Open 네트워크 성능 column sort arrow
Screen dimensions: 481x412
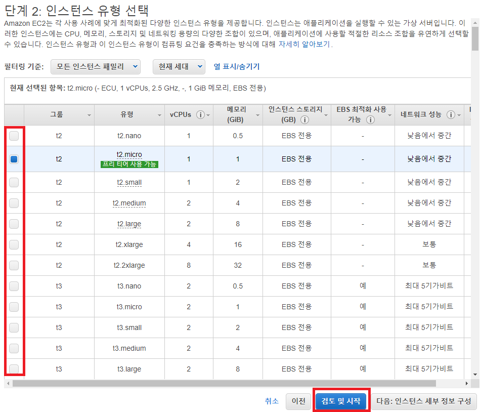pos(459,115)
